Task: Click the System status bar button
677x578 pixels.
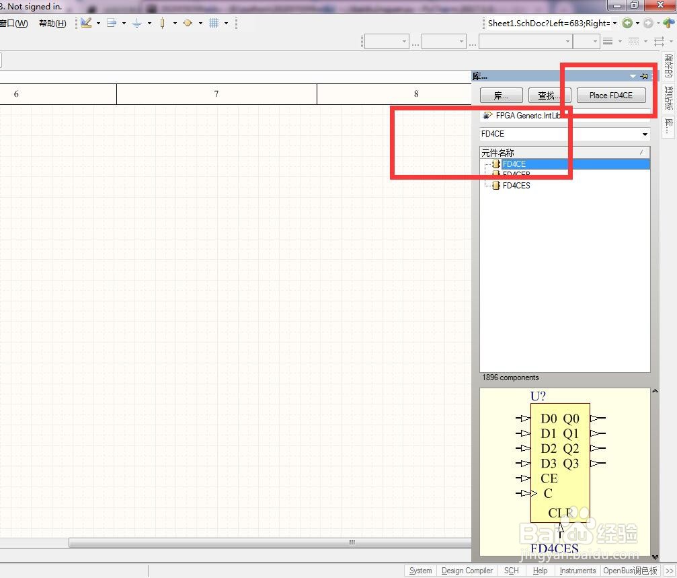Action: pyautogui.click(x=421, y=571)
